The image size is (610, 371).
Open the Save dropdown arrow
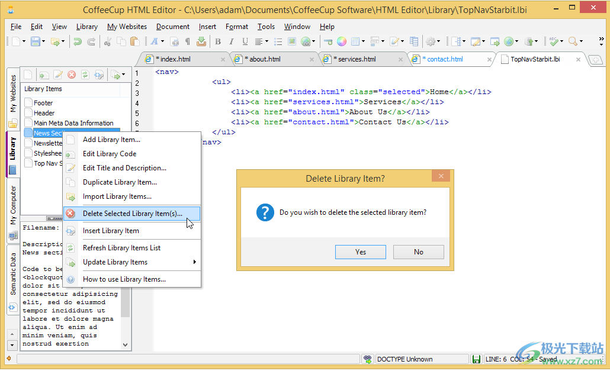[44, 41]
